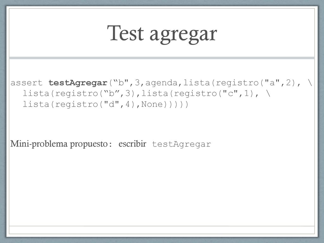The height and width of the screenshot is (243, 324).
Task: Click the empty footer box of the slide
Action: click(162, 230)
